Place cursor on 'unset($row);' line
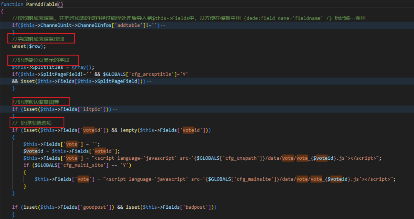 coord(29,46)
